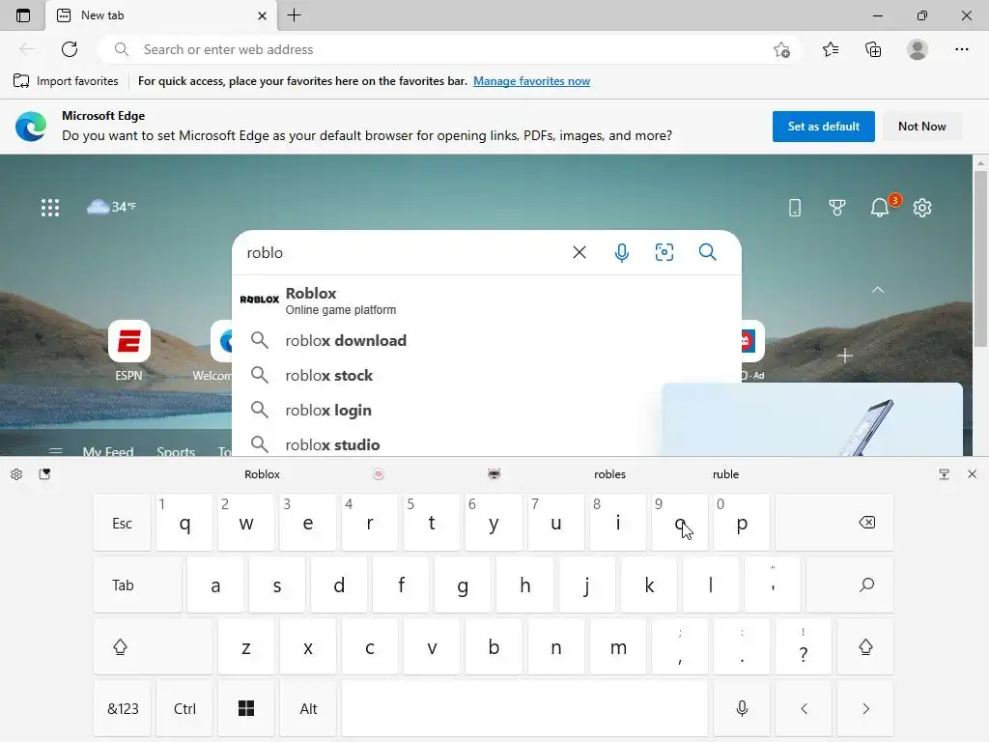This screenshot has width=989, height=742.
Task: Choose the Roblox text suggestion on keyboard
Action: 262,474
